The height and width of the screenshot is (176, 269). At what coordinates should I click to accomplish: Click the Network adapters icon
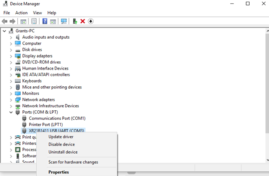click(18, 100)
